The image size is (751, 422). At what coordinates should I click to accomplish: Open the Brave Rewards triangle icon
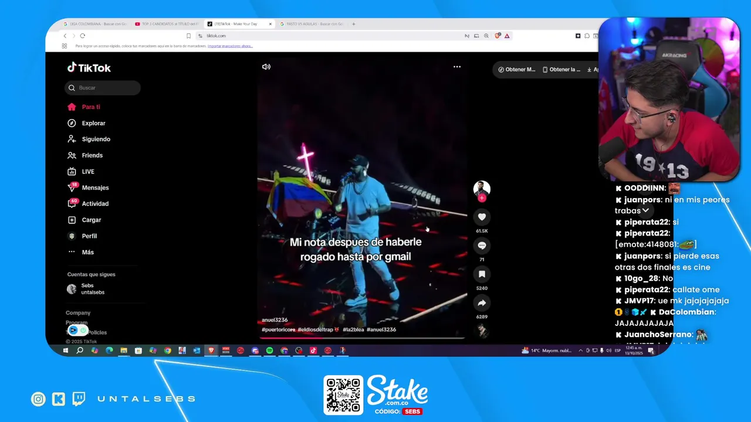[507, 36]
